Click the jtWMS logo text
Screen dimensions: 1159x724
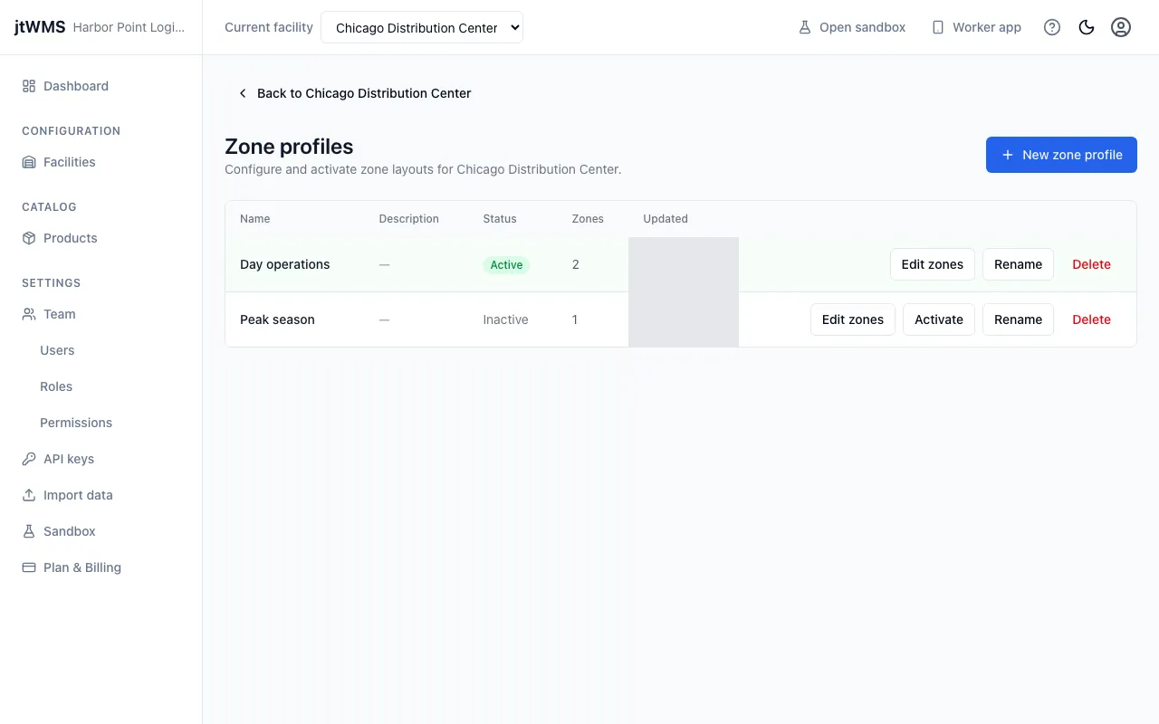(40, 27)
